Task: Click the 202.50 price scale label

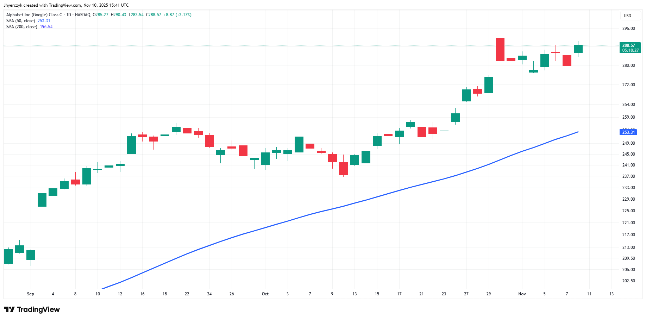Action: [x=628, y=281]
